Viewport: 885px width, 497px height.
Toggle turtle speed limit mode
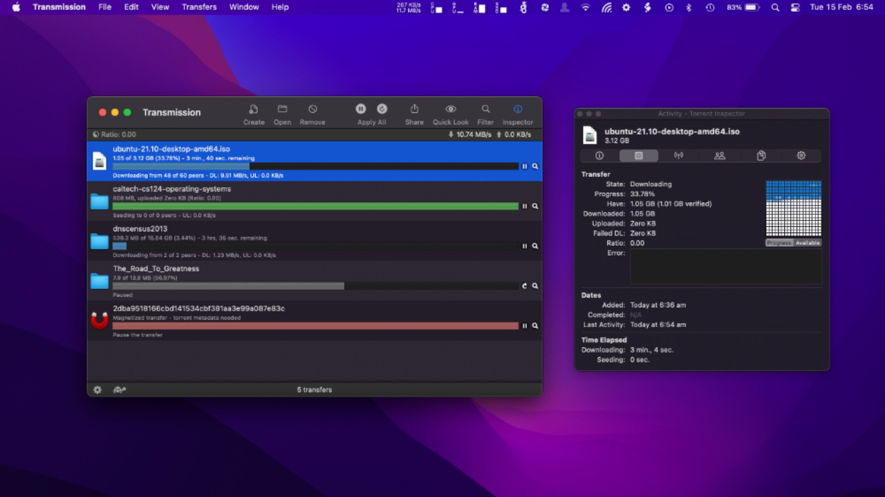tap(119, 390)
